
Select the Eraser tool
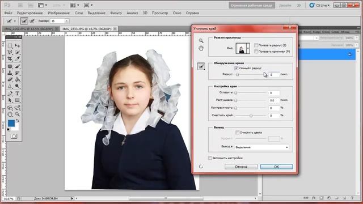(10, 80)
